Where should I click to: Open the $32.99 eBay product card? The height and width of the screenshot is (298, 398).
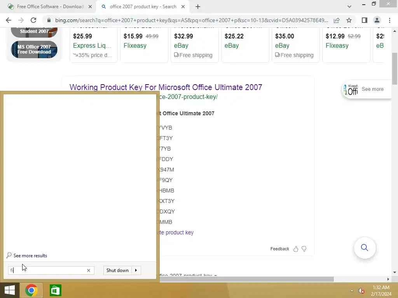(194, 45)
